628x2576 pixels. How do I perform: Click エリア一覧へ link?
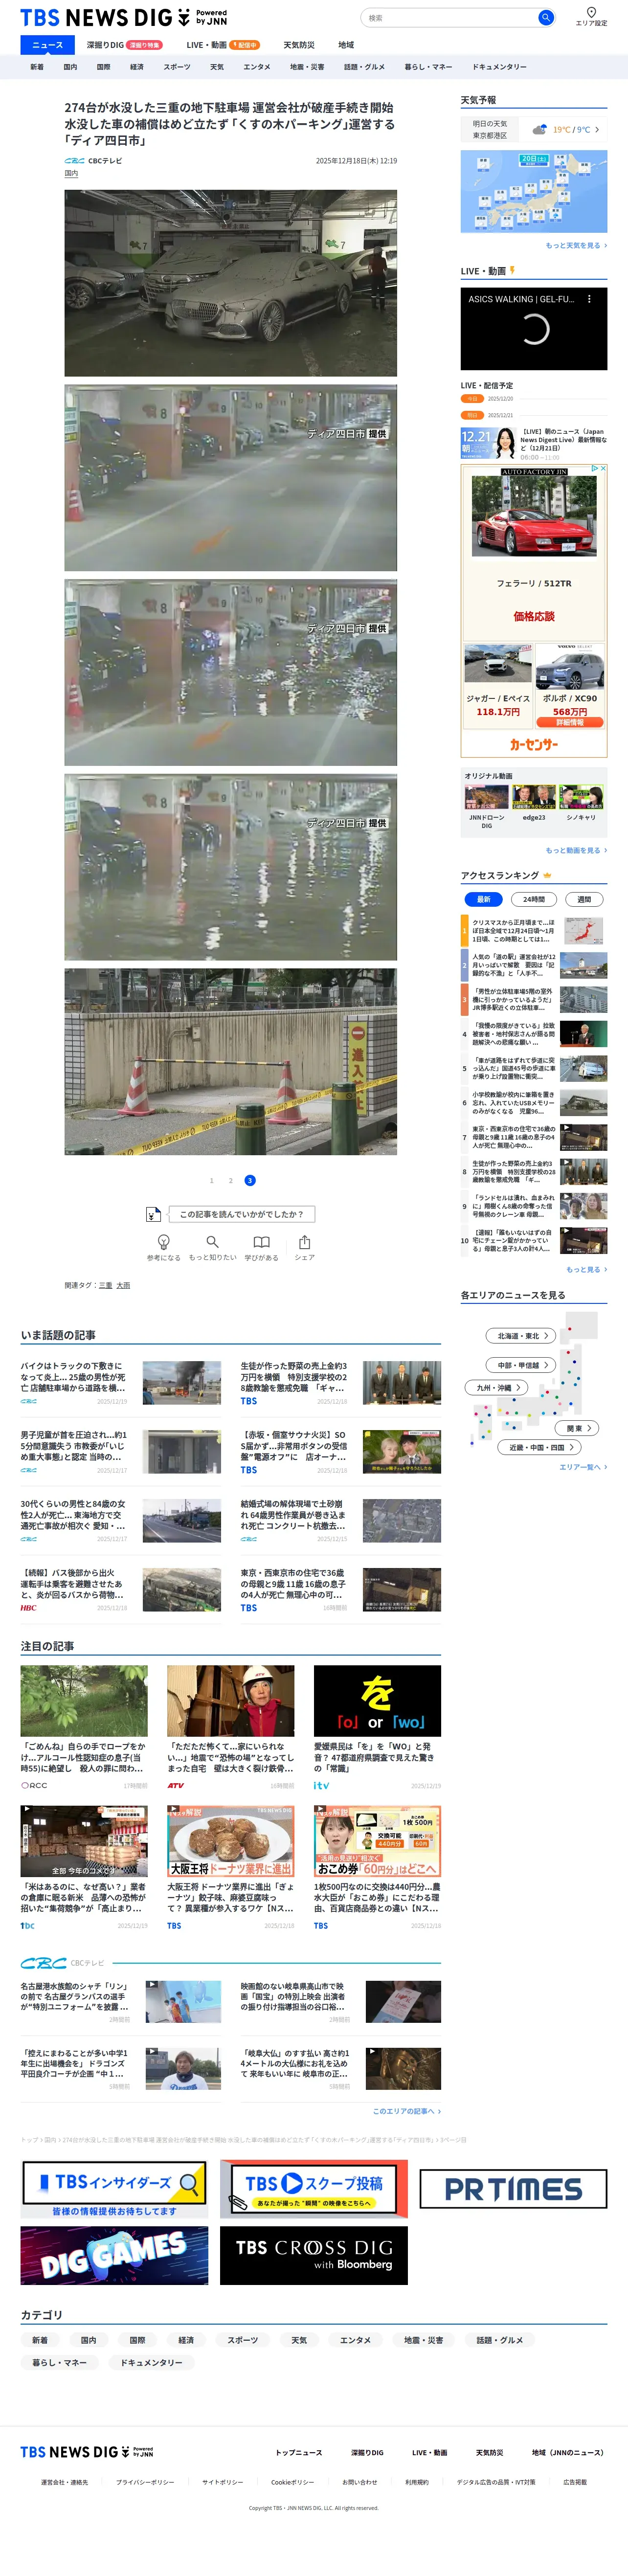tap(583, 1467)
